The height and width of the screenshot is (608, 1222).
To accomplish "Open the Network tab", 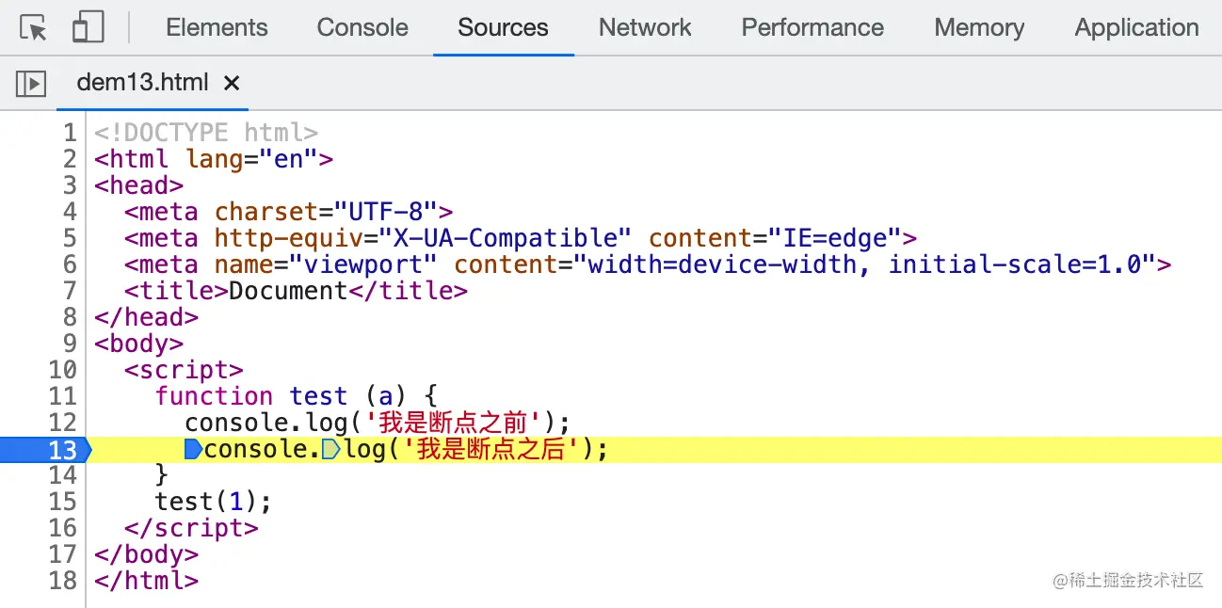I will click(645, 27).
